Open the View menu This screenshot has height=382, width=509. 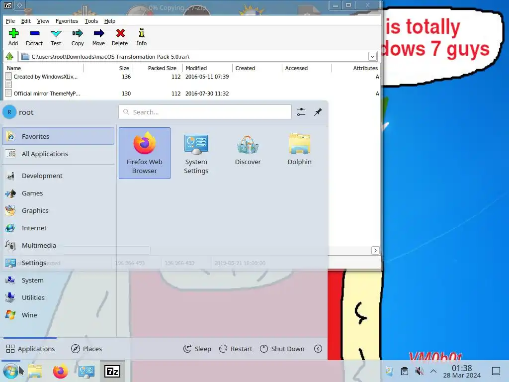43,21
